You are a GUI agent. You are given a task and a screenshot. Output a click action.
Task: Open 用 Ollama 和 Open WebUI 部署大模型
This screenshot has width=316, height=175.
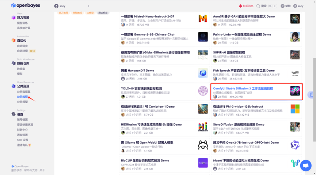(147, 142)
